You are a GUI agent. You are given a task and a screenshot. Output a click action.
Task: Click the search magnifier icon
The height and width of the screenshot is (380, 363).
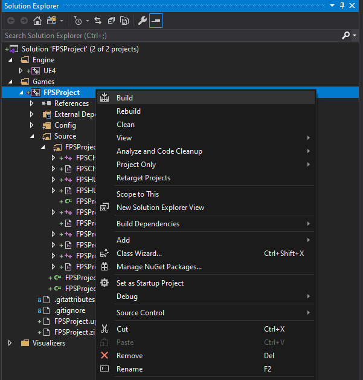pyautogui.click(x=345, y=36)
